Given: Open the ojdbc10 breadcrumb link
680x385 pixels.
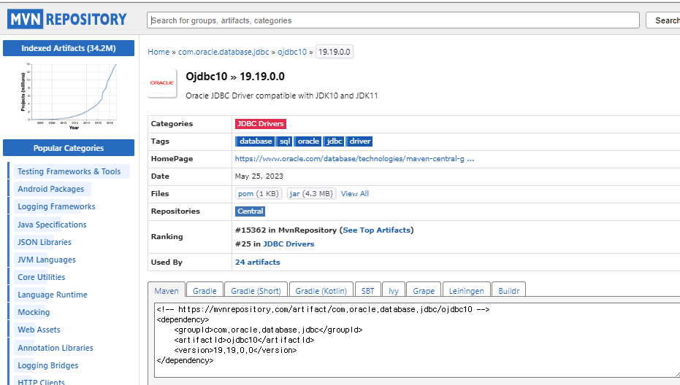Looking at the screenshot, I should [x=292, y=52].
